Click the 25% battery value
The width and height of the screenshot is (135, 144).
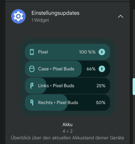click(101, 86)
